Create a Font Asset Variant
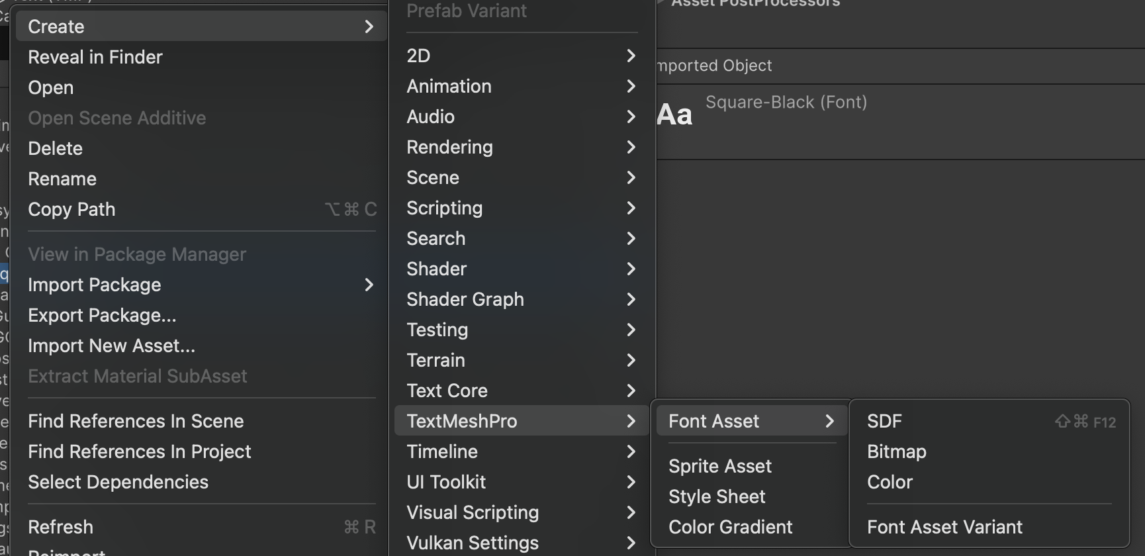This screenshot has width=1145, height=556. click(x=944, y=528)
